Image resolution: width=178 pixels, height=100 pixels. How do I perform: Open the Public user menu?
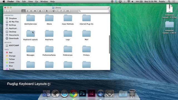[x=162, y=1]
